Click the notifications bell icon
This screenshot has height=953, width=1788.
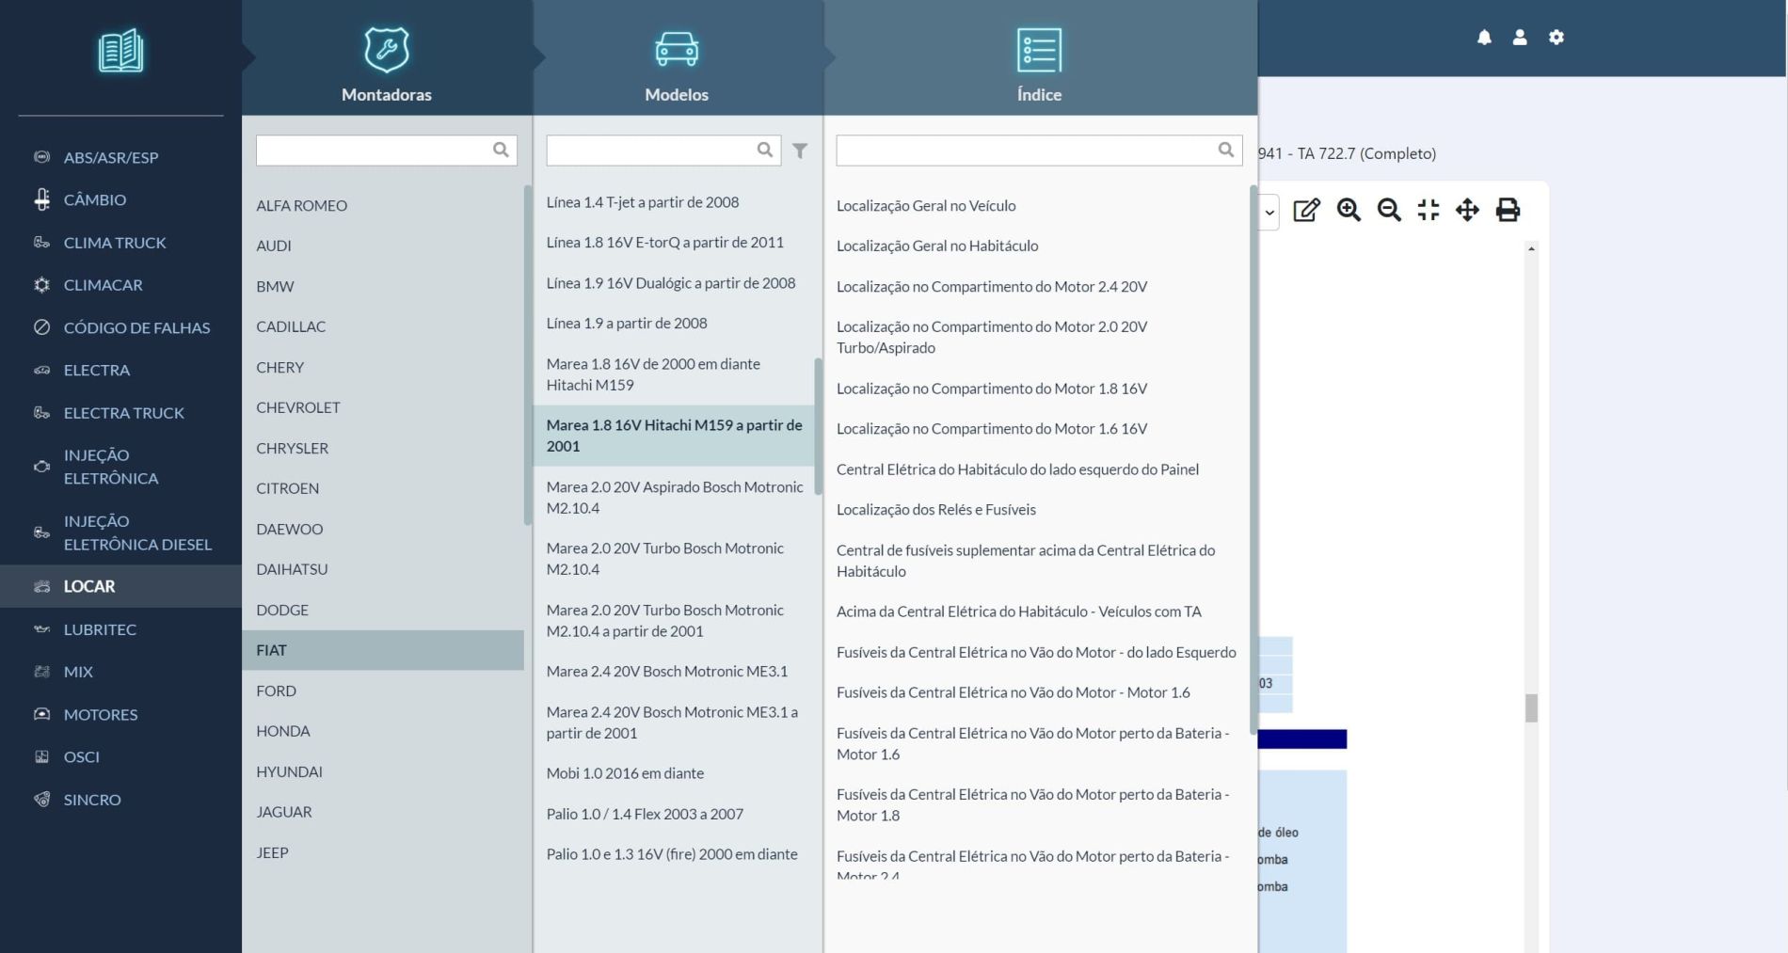1484,38
